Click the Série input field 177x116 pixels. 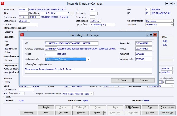(24, 13)
